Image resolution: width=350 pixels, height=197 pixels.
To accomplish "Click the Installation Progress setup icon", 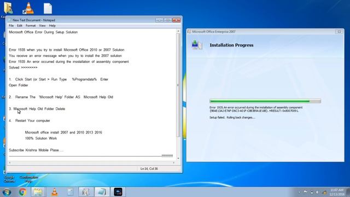I will coord(197,45).
